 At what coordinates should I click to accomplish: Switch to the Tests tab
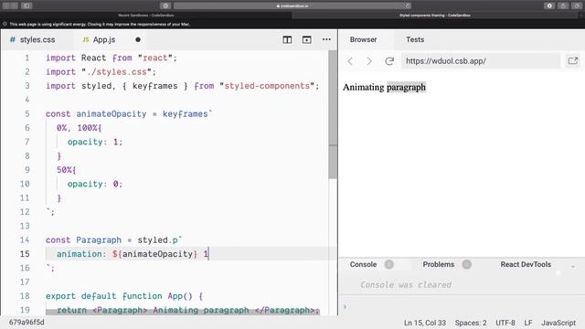pyautogui.click(x=415, y=39)
